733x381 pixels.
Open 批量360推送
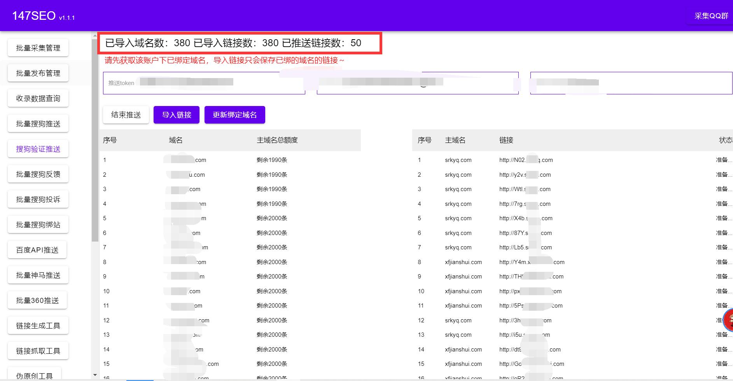[x=37, y=300]
